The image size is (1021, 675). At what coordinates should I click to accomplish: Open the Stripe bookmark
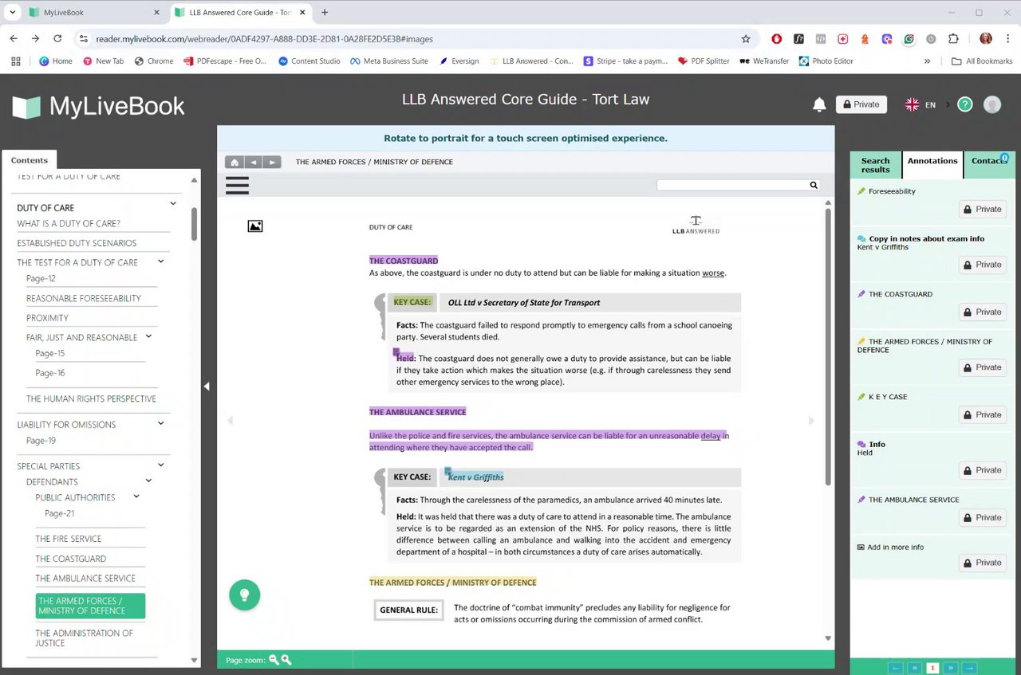click(x=626, y=61)
